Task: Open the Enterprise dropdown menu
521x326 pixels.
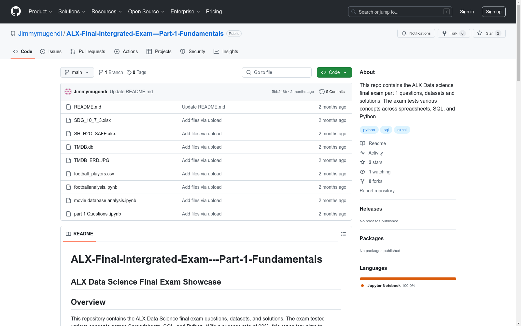Action: click(185, 12)
